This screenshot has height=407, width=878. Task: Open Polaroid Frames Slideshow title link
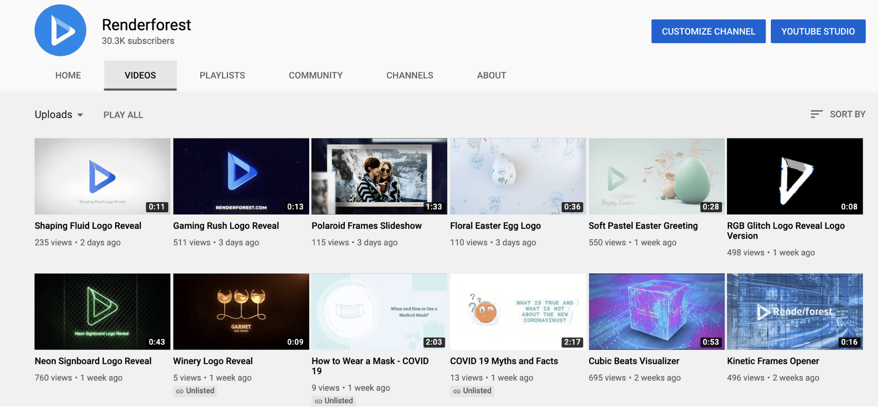366,226
